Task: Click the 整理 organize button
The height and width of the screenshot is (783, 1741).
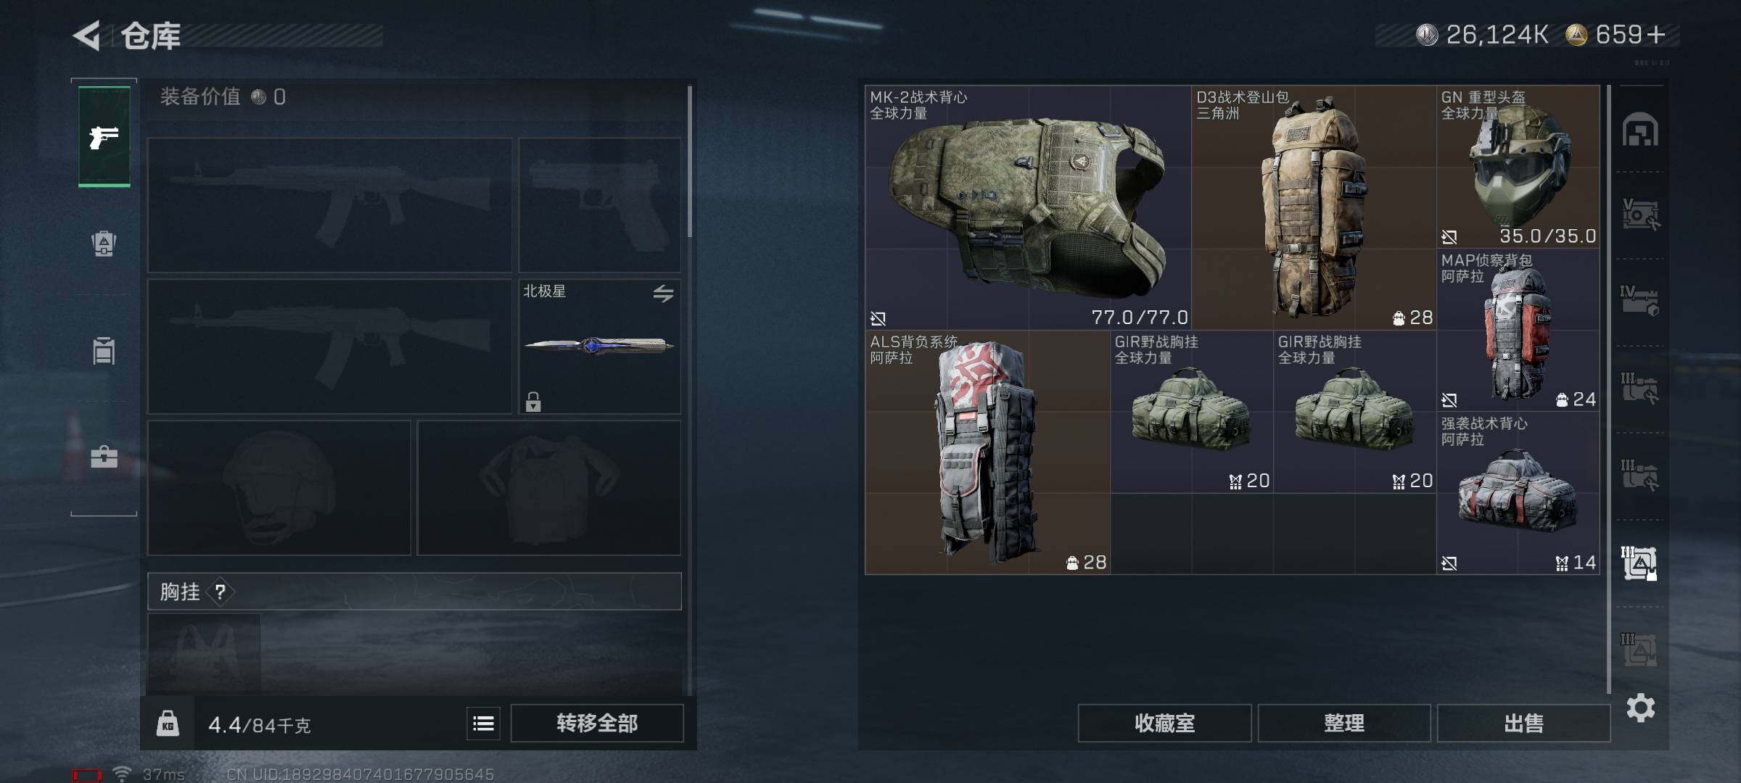Action: point(1344,724)
